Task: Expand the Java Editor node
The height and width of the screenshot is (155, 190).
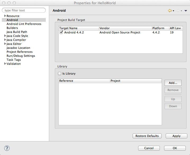Action: click(5, 44)
